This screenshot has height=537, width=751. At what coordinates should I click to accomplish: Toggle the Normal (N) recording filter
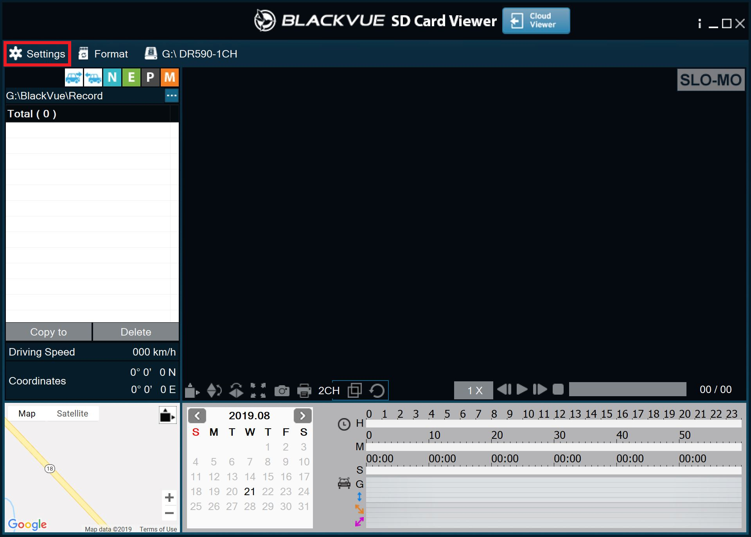(112, 77)
